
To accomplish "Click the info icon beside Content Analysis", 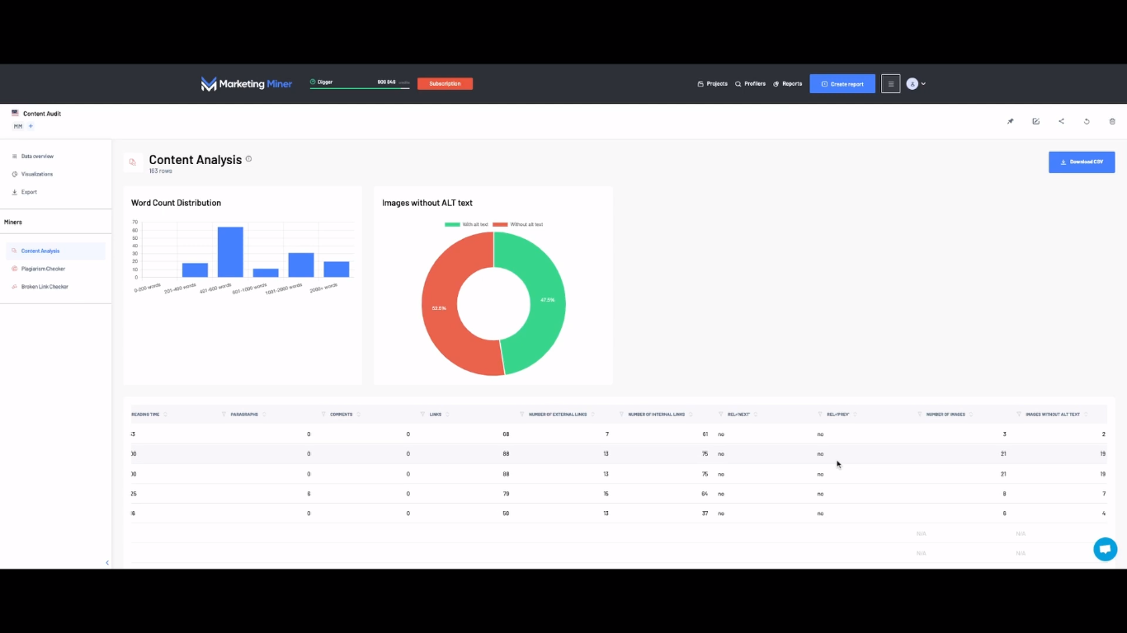I will click(248, 159).
